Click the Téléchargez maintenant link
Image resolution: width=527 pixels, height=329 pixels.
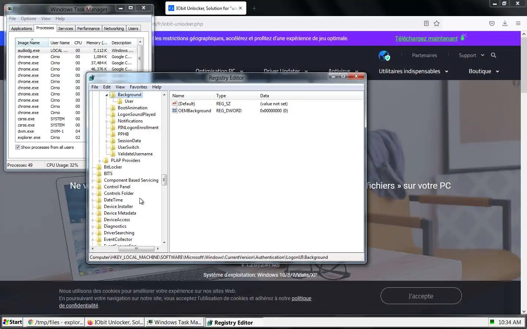[x=426, y=38]
